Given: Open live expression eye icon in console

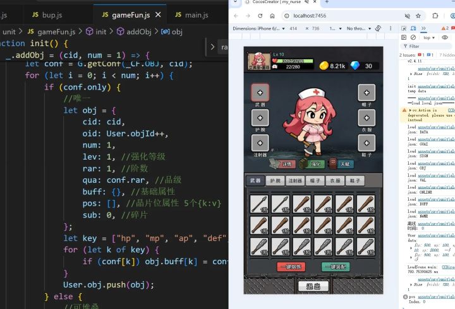Looking at the screenshot, I should pos(445,37).
